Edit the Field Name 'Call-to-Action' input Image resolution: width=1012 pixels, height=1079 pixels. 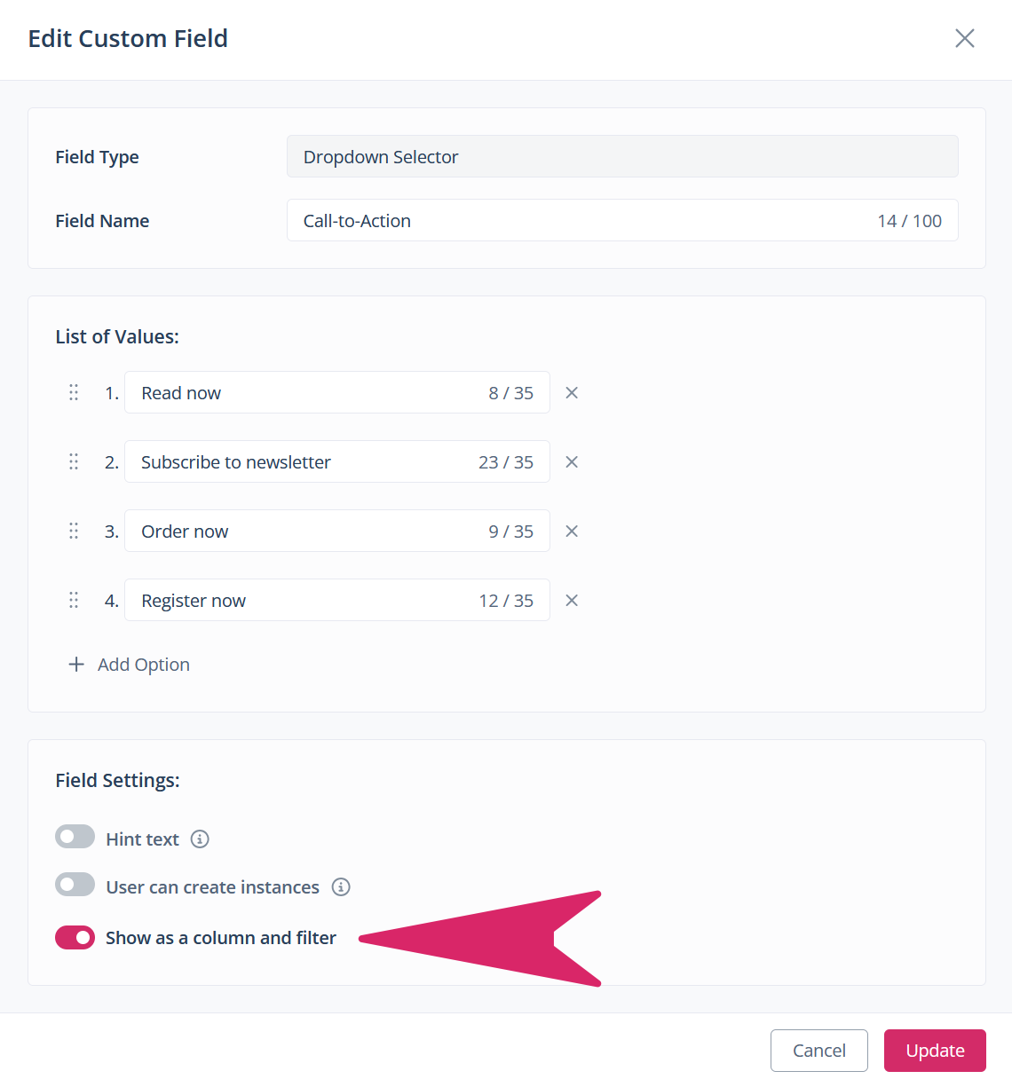point(577,221)
